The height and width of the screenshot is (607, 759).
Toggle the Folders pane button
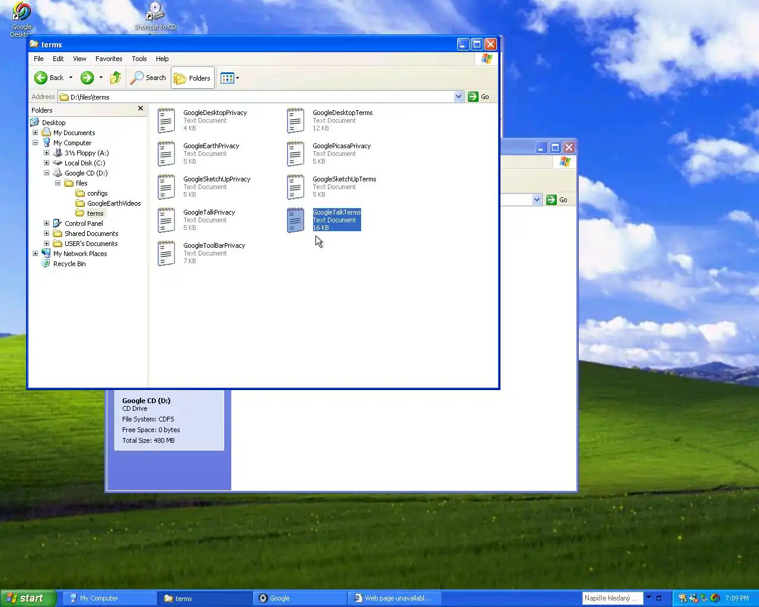193,78
